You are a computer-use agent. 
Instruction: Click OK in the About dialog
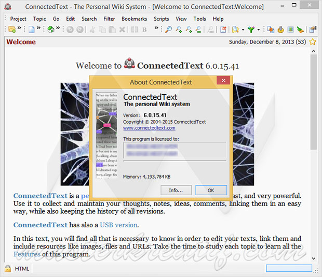coord(211,190)
